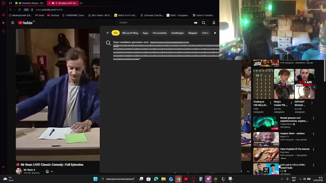Show more search filters with the arrow
326x183 pixels.
[215, 33]
